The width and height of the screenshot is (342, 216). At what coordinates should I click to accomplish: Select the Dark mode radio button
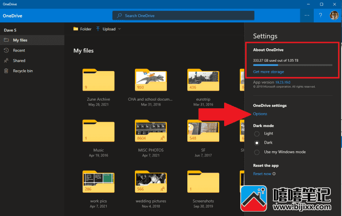[257, 143]
